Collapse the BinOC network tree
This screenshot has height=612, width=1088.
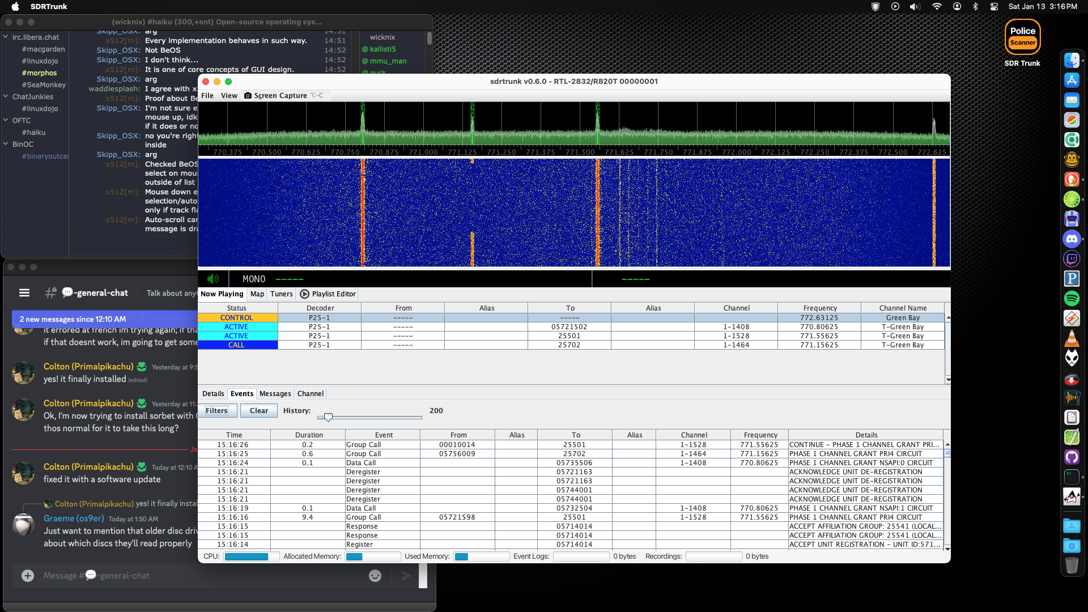coord(6,144)
